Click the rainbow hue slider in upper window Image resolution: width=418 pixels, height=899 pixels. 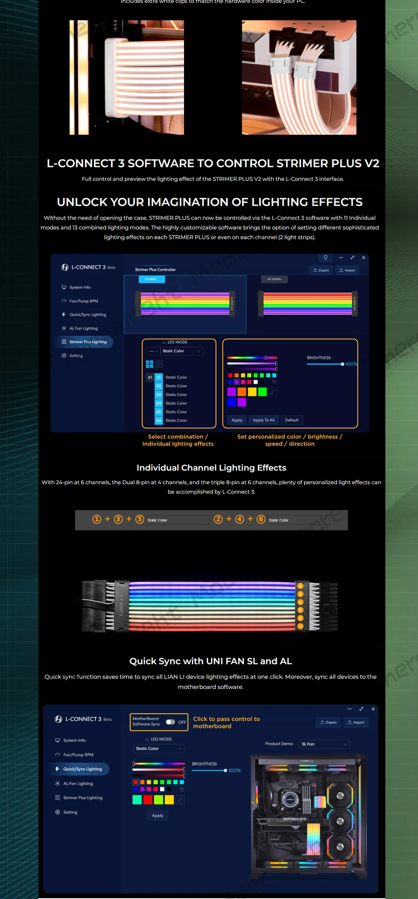click(x=252, y=358)
